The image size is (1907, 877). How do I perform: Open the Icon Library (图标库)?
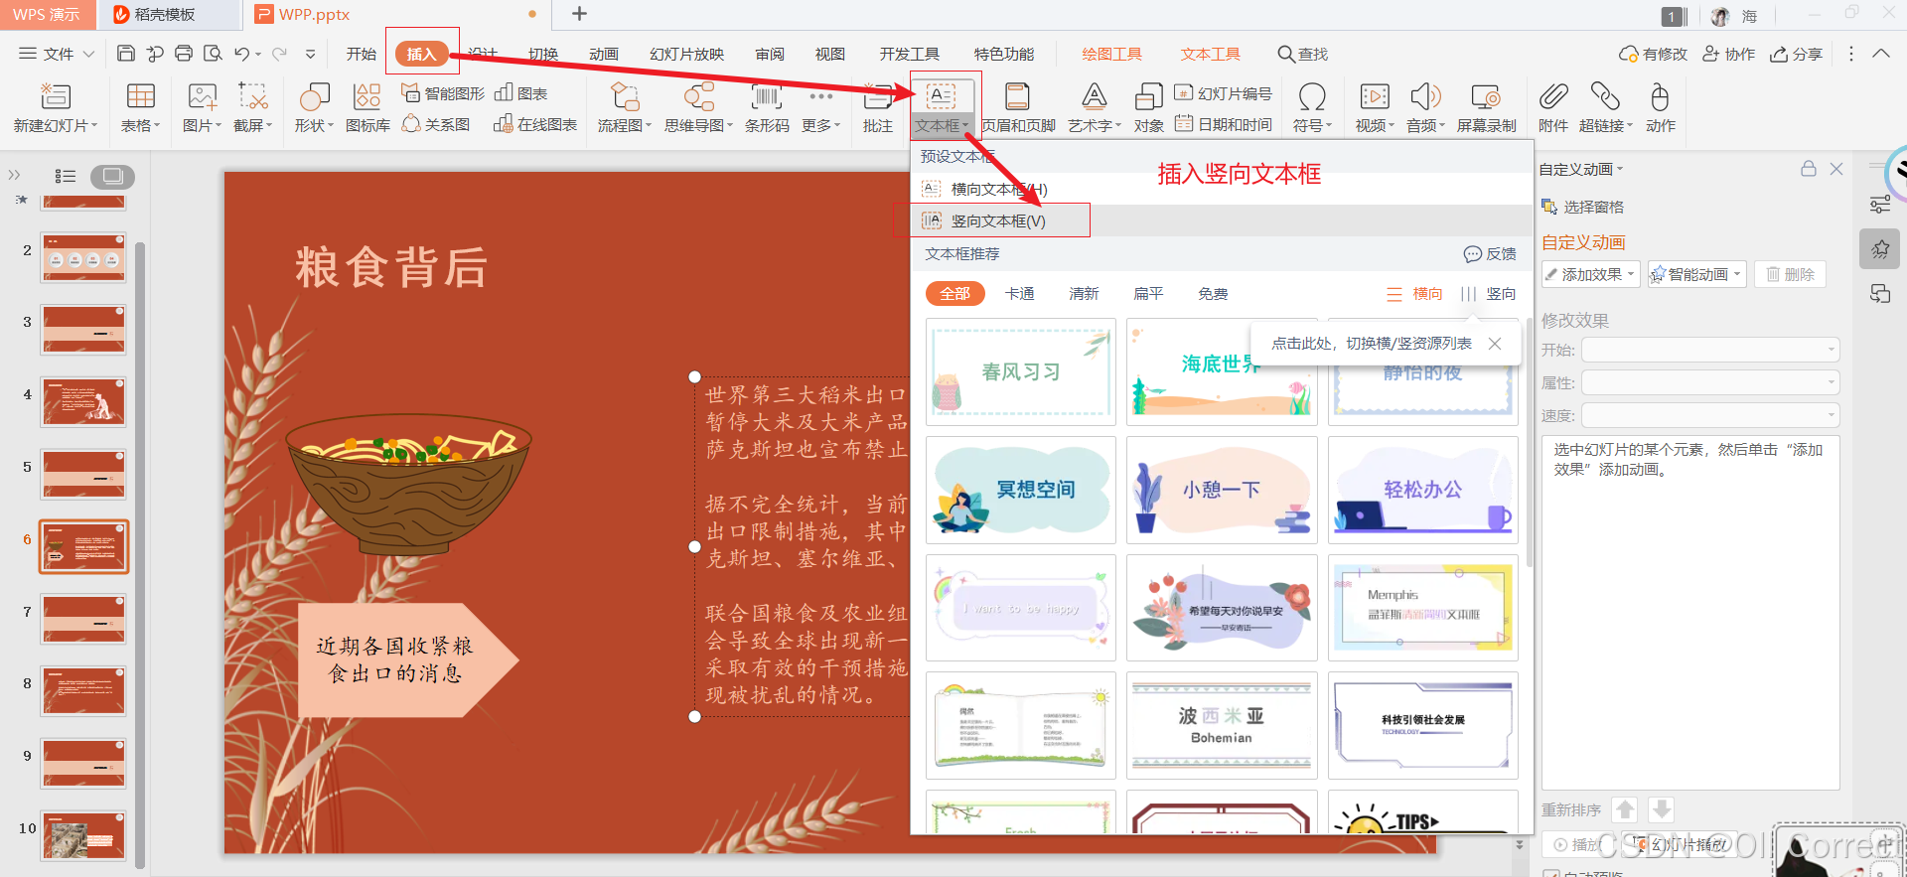[367, 107]
